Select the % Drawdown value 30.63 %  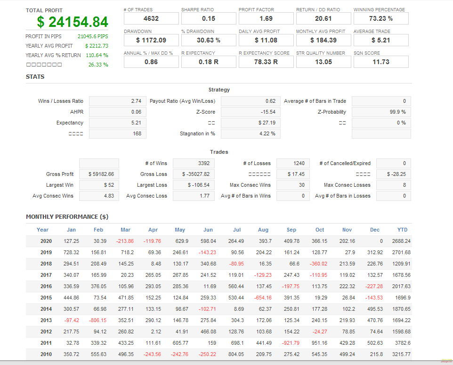pos(209,40)
